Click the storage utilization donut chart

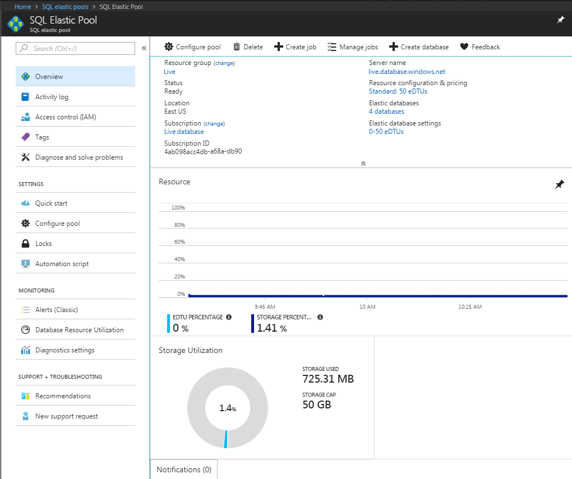[228, 408]
